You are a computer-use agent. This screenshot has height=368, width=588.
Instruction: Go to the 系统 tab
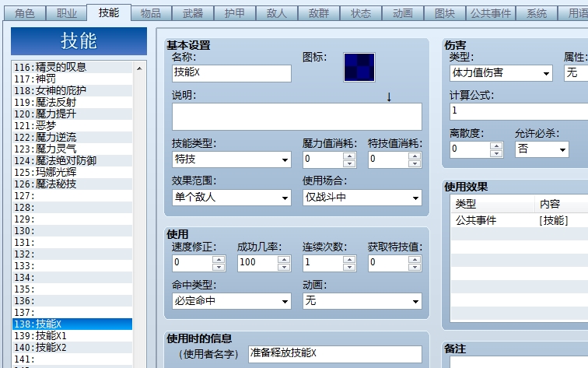[x=537, y=13]
